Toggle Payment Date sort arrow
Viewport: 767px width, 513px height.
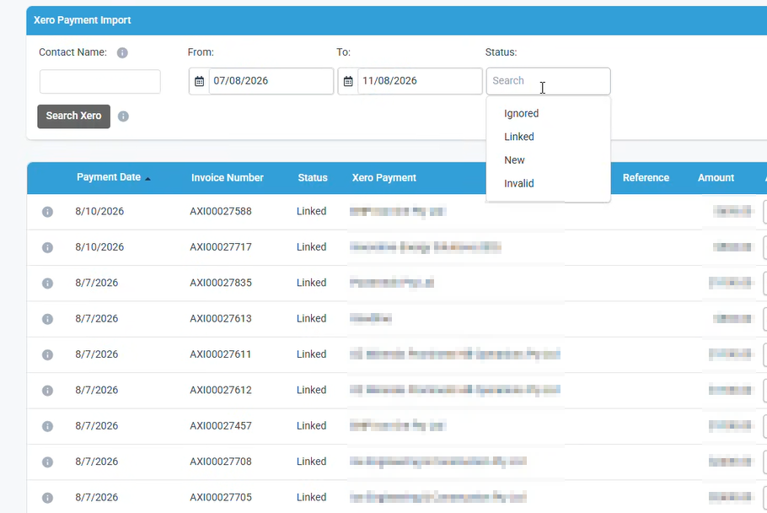147,179
